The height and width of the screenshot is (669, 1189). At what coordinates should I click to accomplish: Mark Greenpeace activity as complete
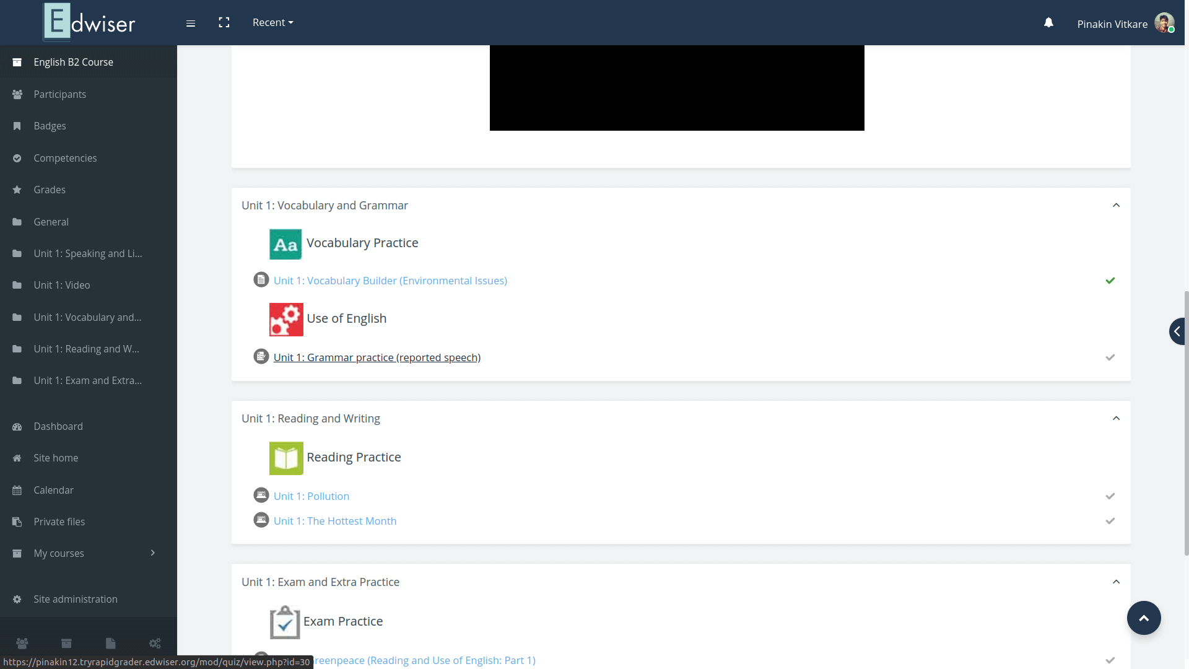click(x=1110, y=660)
